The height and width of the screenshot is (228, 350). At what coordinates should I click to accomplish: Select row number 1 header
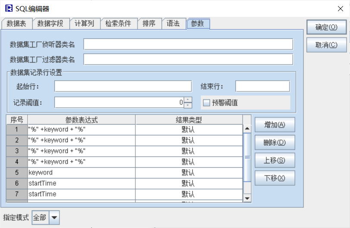tap(17, 129)
